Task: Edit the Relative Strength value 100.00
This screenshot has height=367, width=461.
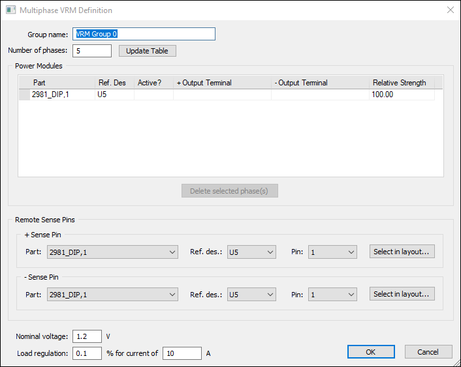Action: (x=402, y=95)
